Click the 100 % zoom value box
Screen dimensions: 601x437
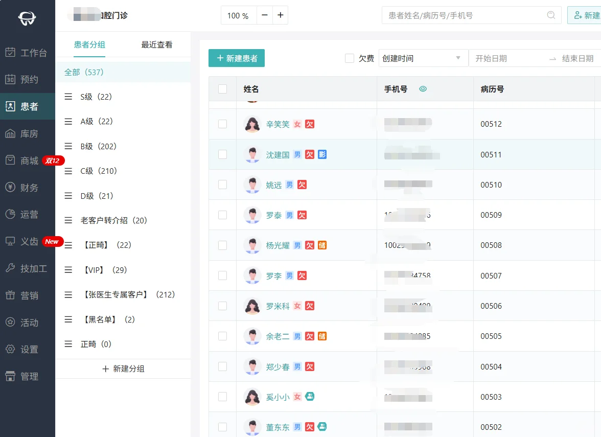[x=238, y=15]
